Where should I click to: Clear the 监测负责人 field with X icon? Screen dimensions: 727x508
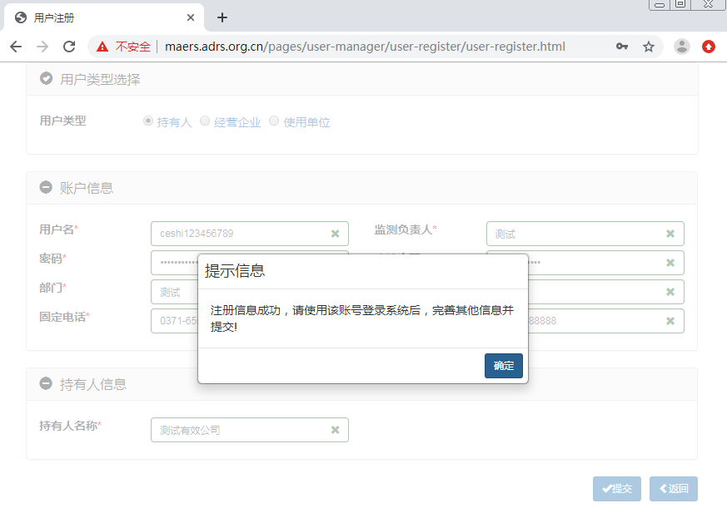click(670, 234)
